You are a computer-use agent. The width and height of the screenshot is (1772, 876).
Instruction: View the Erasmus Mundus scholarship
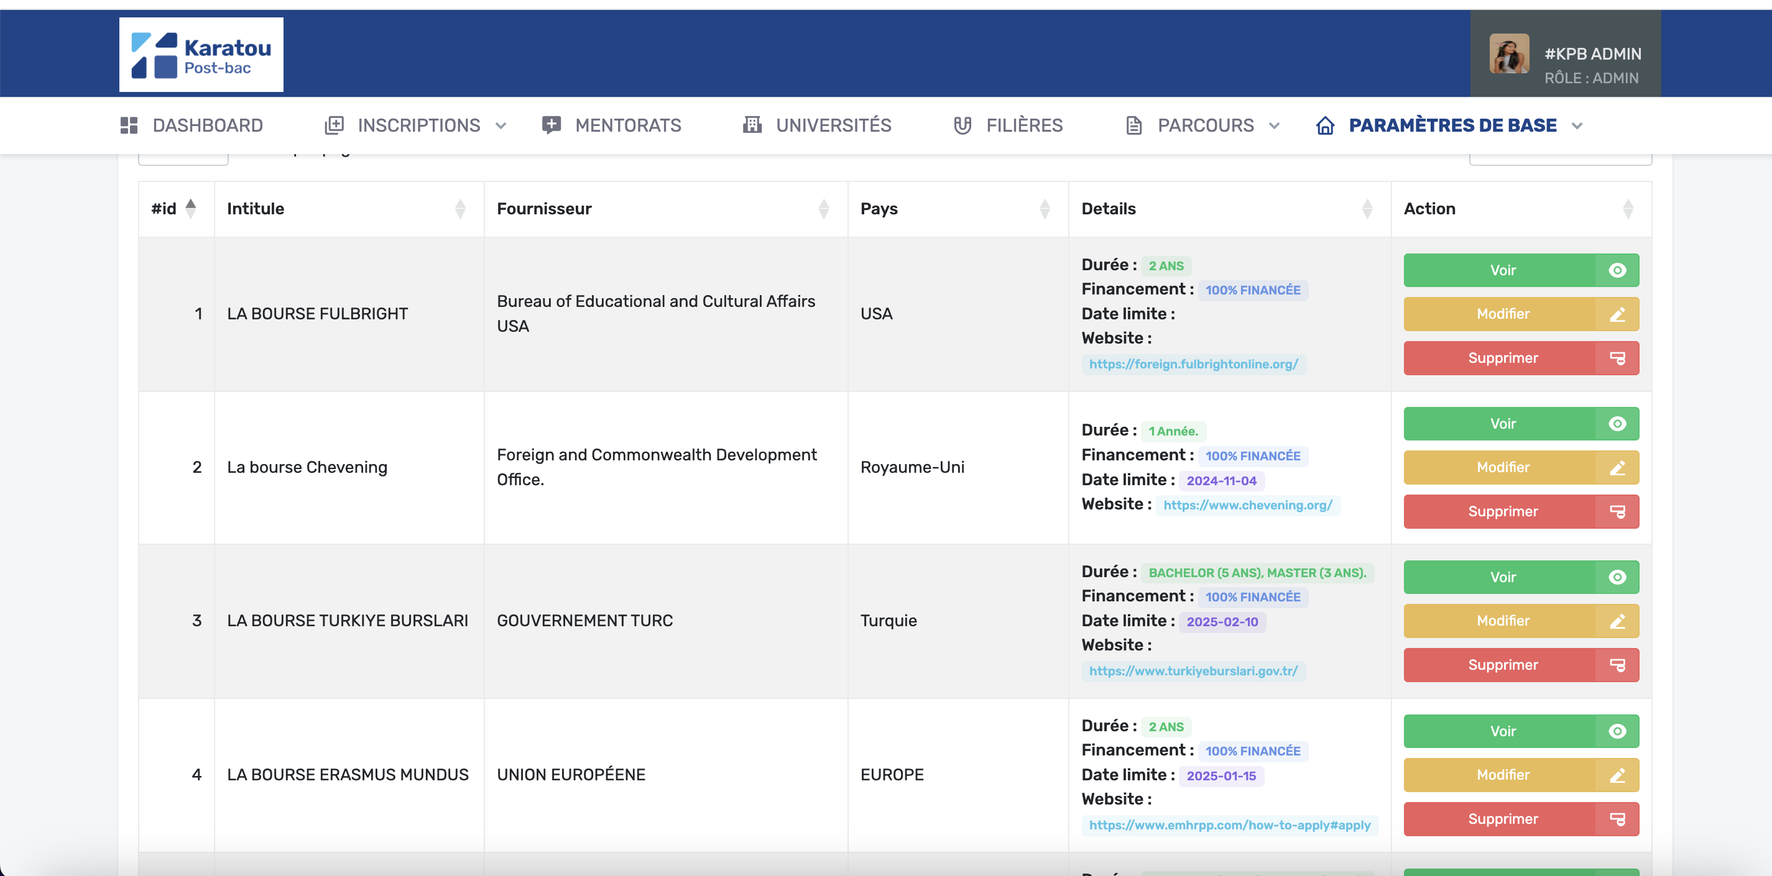click(1521, 731)
